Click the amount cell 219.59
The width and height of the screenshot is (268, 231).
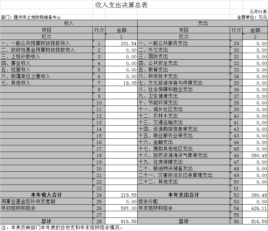tap(121, 195)
